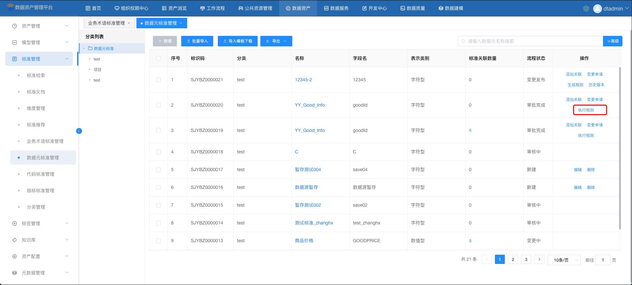
Task: Open the 12345-2 name link
Action: (303, 80)
